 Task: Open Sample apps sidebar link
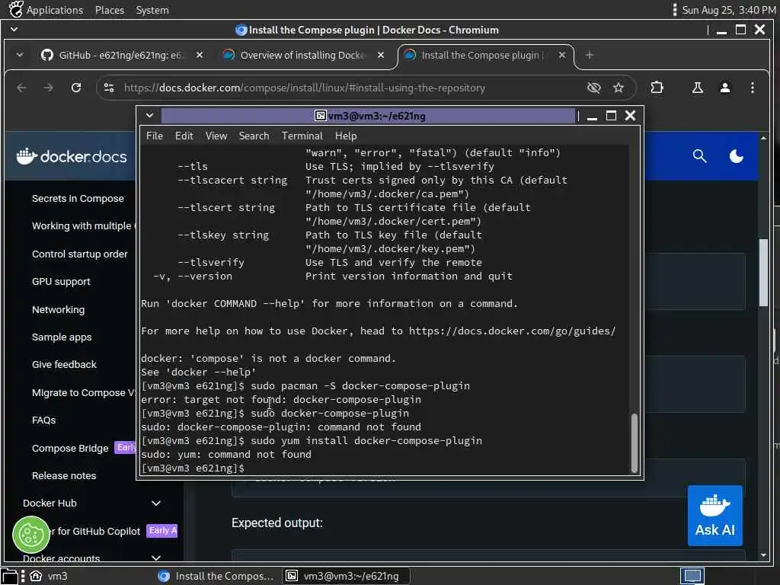pyautogui.click(x=62, y=337)
